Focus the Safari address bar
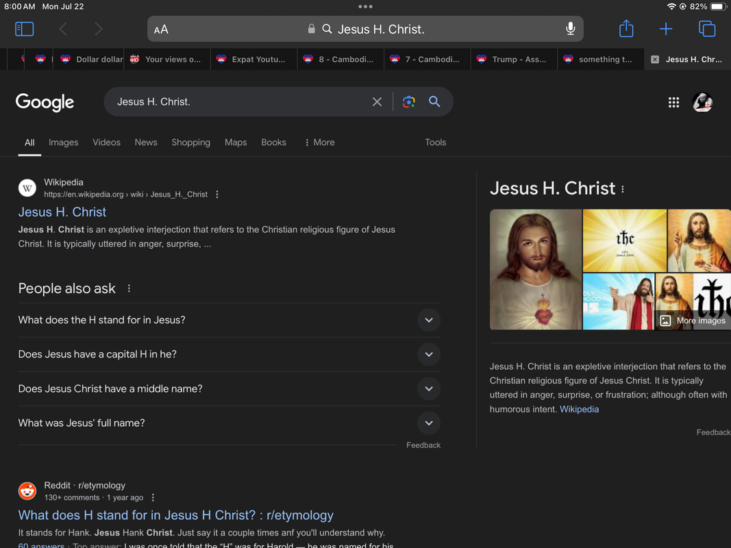Screen dimensions: 731x548 click(x=366, y=29)
